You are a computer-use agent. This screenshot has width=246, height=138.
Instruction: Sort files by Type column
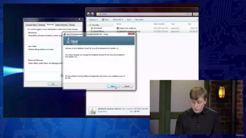173,24
